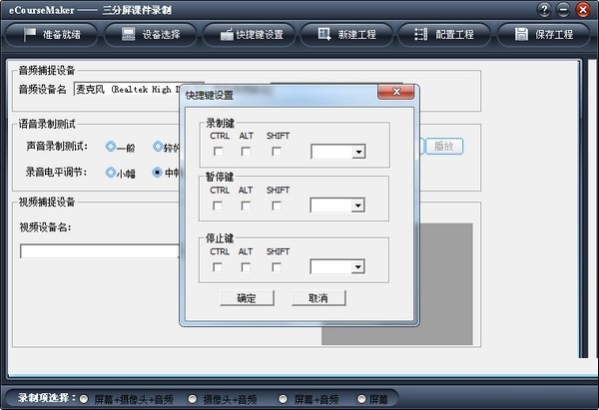Image resolution: width=599 pixels, height=410 pixels.
Task: Click the gray video preview area
Action: click(x=445, y=284)
